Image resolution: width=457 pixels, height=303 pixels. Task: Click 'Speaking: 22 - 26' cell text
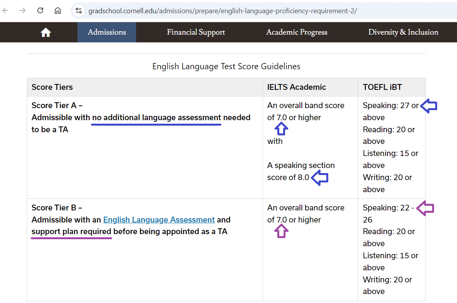(388, 214)
